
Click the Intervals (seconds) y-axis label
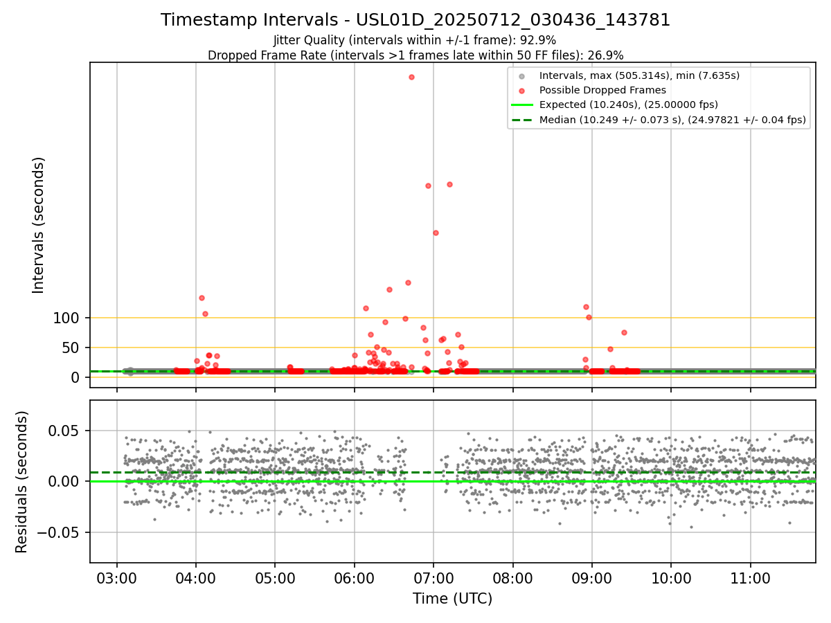tap(39, 225)
